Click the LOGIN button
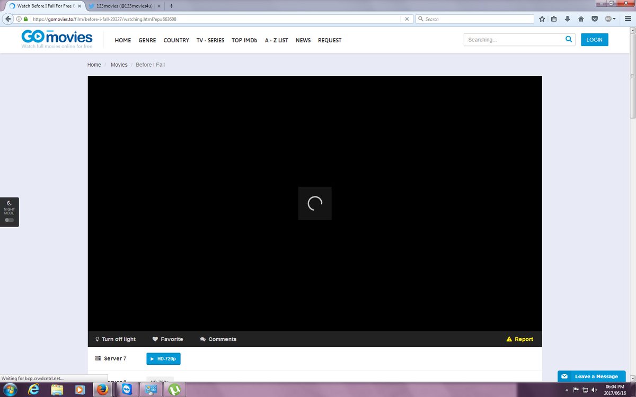The image size is (636, 397). click(x=595, y=40)
